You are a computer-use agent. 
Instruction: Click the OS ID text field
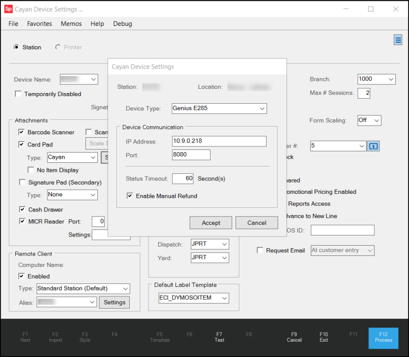pyautogui.click(x=342, y=230)
